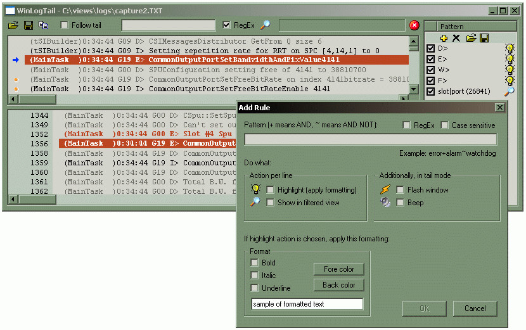This screenshot has height=330, width=526.
Task: Click Cancel in the Add Rule dialog
Action: pos(475,308)
